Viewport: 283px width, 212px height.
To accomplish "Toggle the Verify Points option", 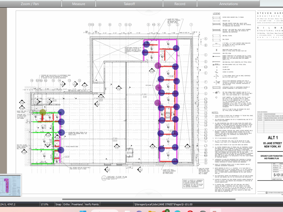I will click(x=92, y=204).
